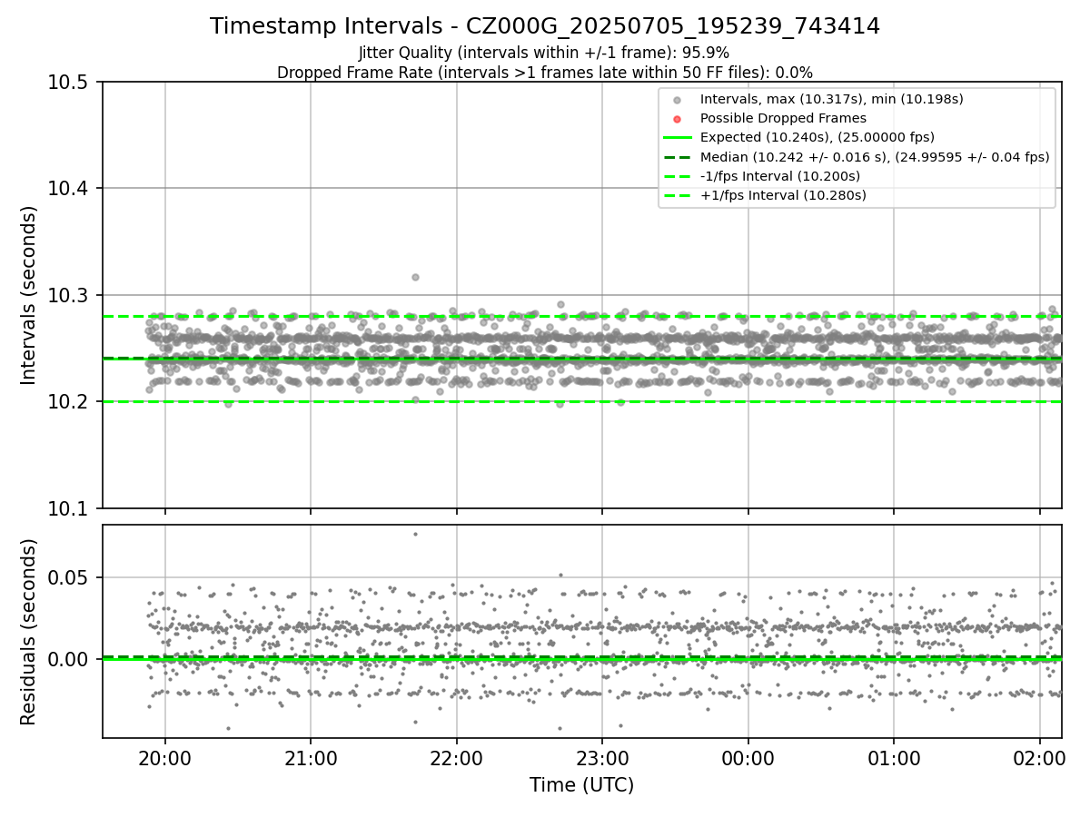Click the 10.317s maximum outlier point in intervals plot

click(x=415, y=277)
